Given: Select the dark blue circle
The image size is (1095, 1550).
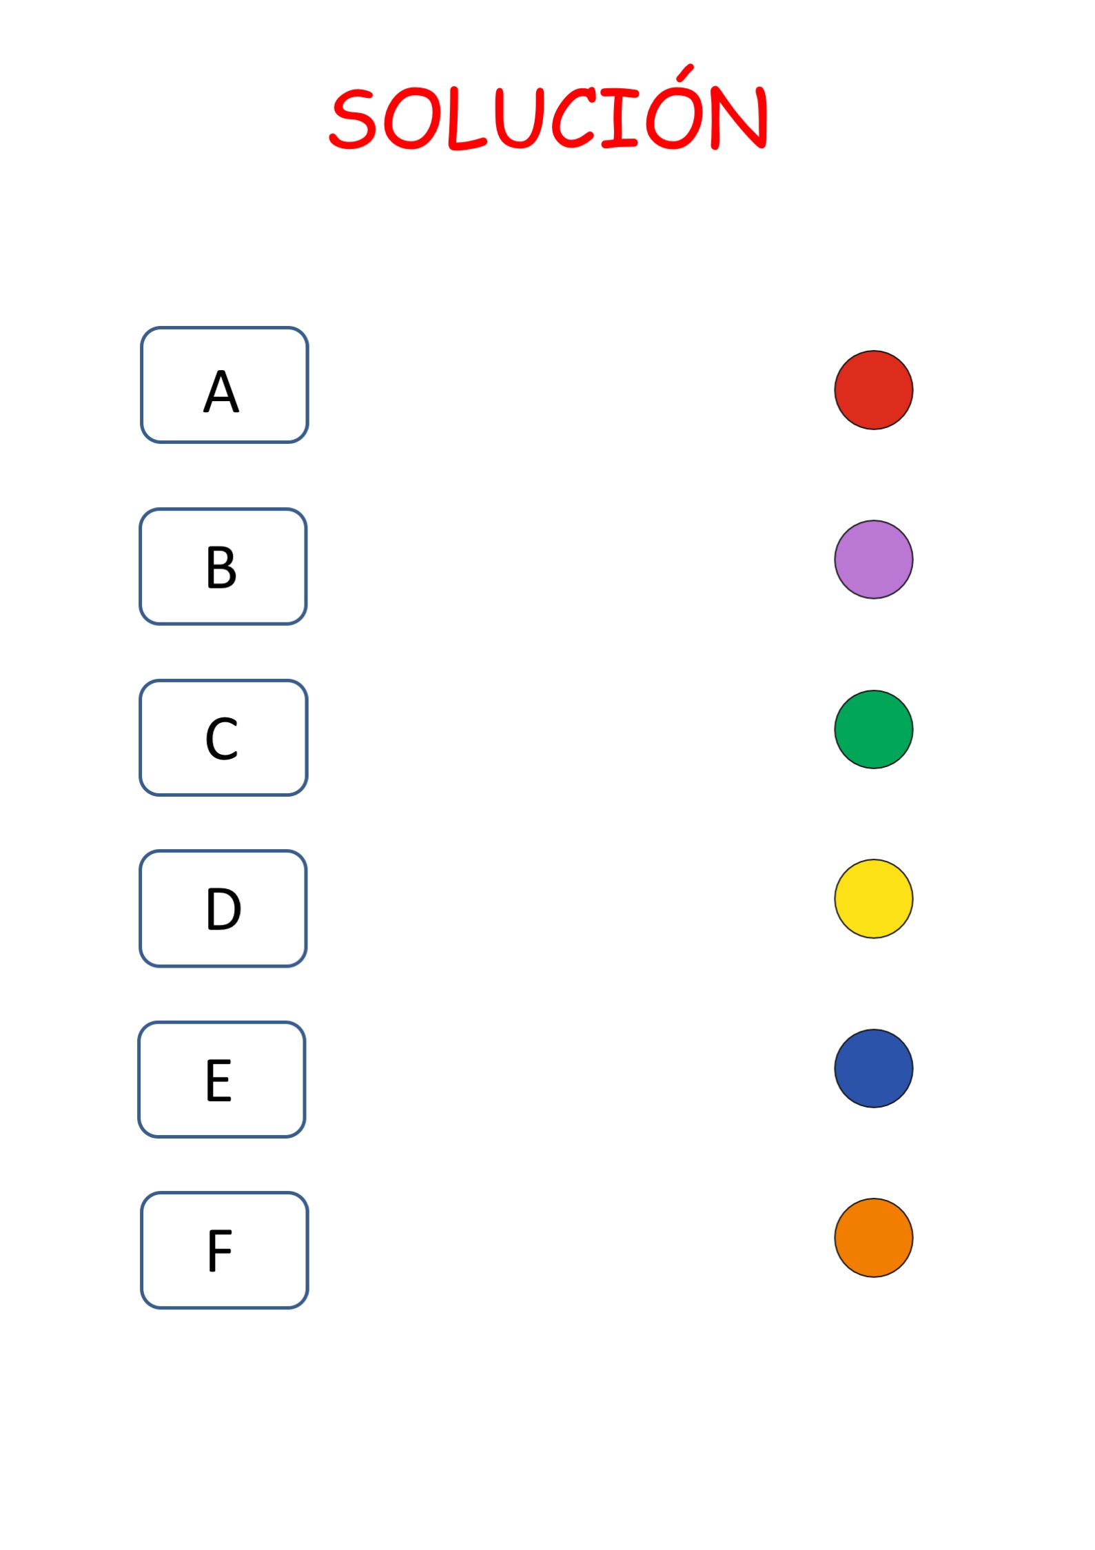Looking at the screenshot, I should 874,1068.
